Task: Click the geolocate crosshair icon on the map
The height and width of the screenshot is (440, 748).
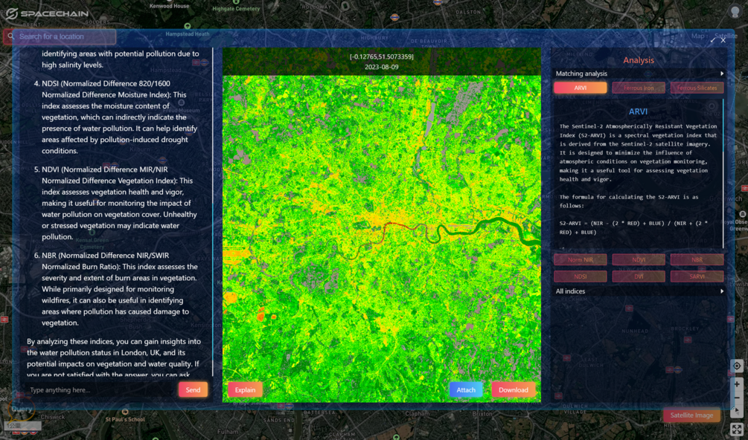Action: pyautogui.click(x=737, y=366)
